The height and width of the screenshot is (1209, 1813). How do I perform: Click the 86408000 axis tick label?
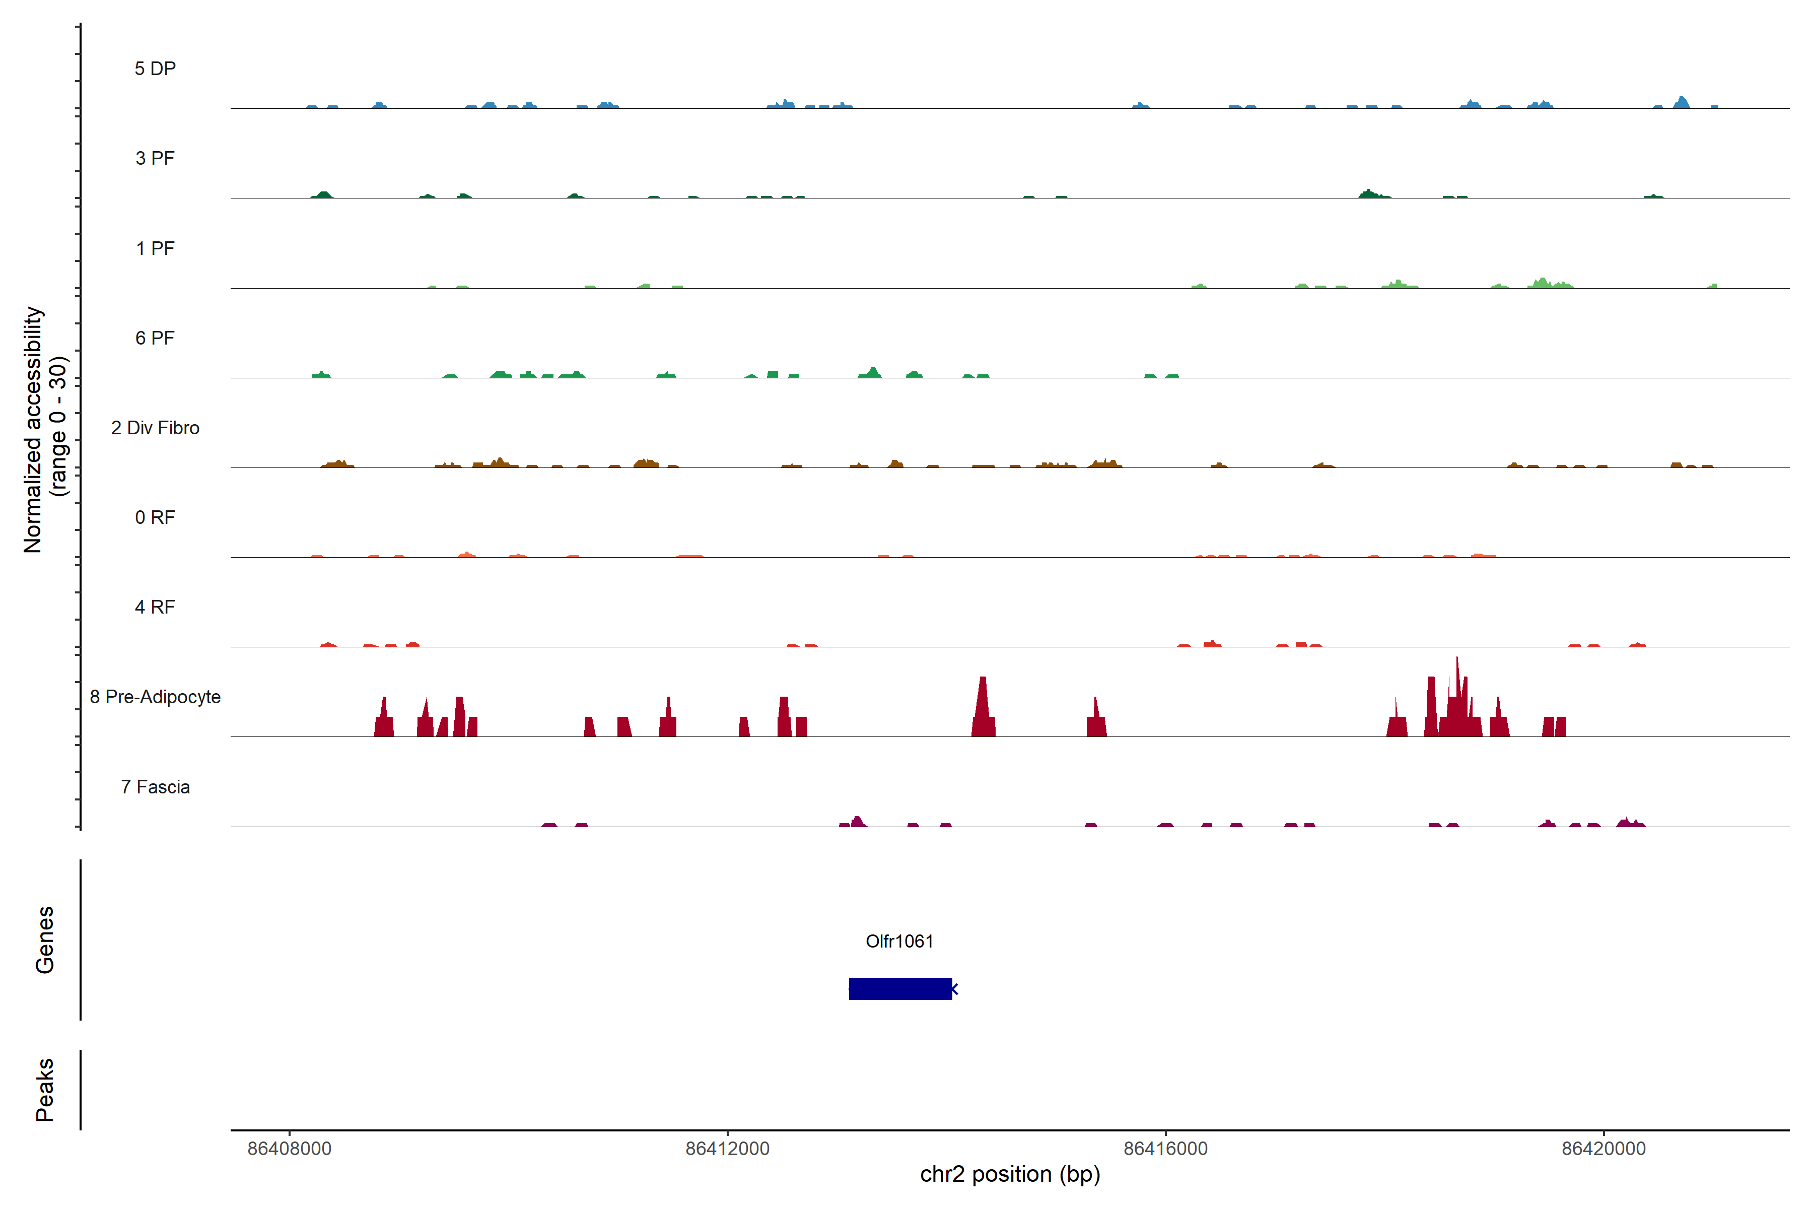click(289, 1148)
